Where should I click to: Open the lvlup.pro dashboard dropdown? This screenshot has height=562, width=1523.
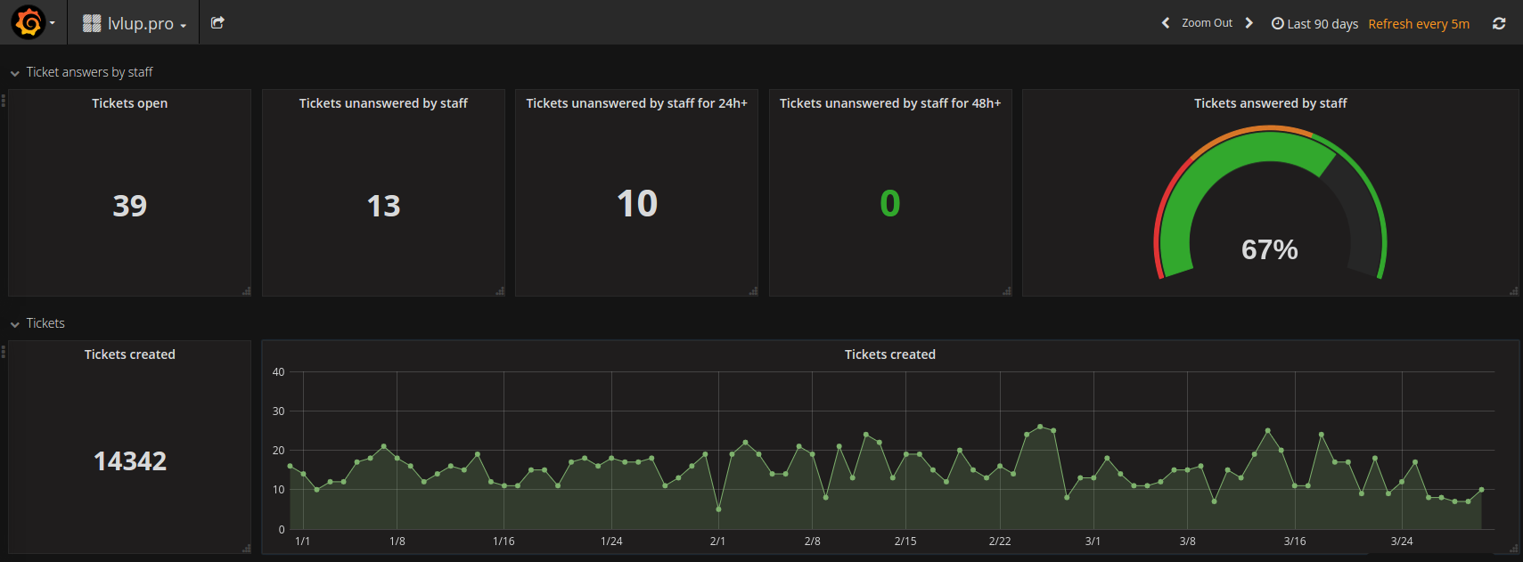[x=140, y=24]
